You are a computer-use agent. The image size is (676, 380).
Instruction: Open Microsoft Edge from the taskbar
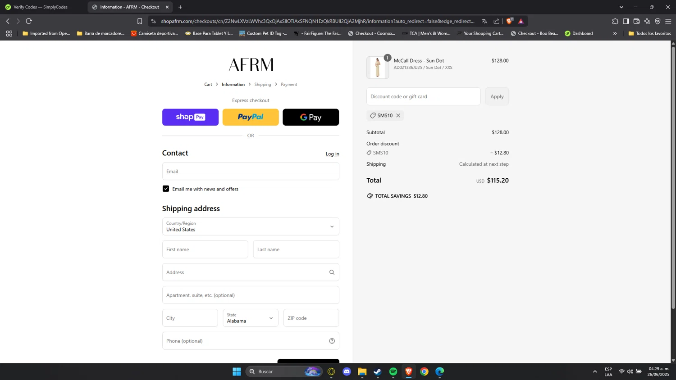[440, 371]
